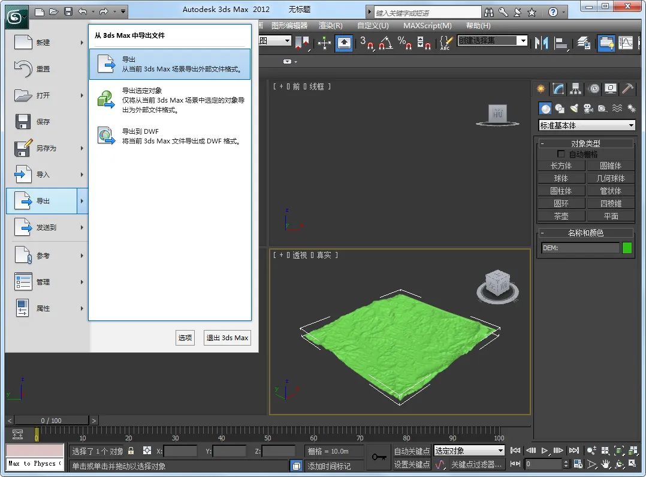Toggle the 3D Snaps tool
646x477 pixels.
click(367, 43)
